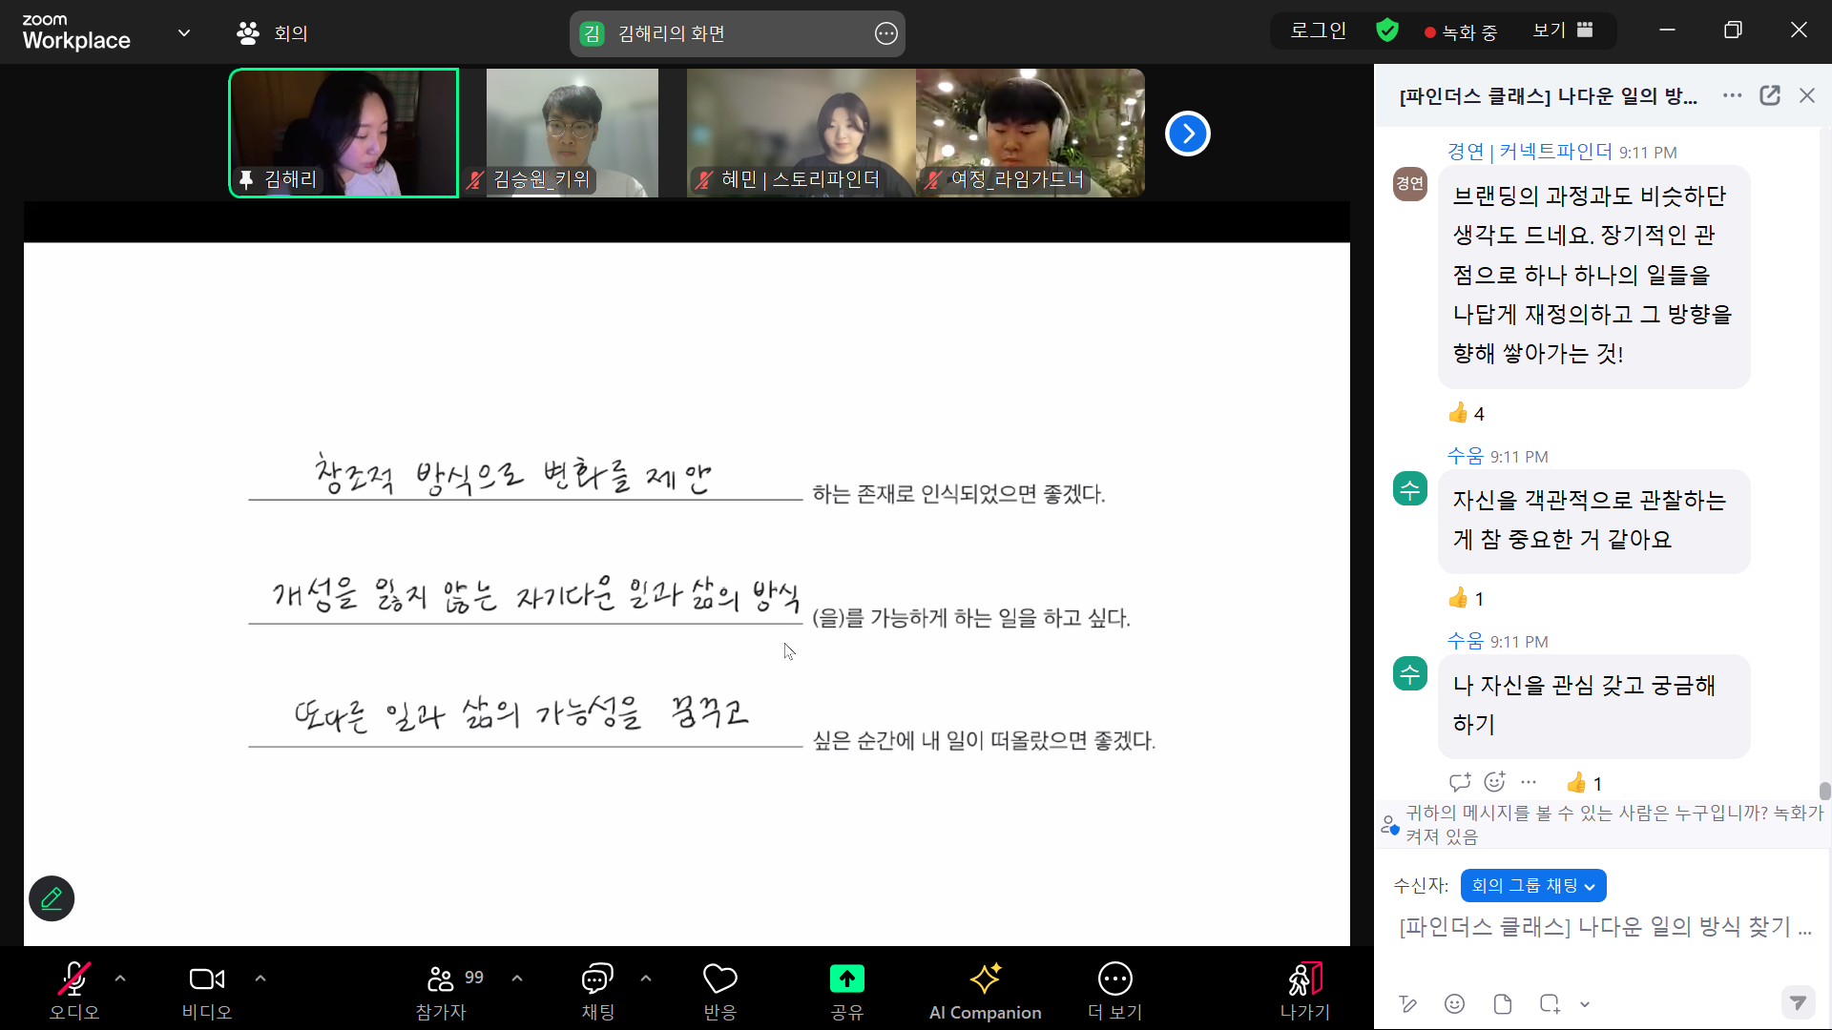Select 김승원_키위 video thumbnail
This screenshot has height=1030, width=1832.
572,134
